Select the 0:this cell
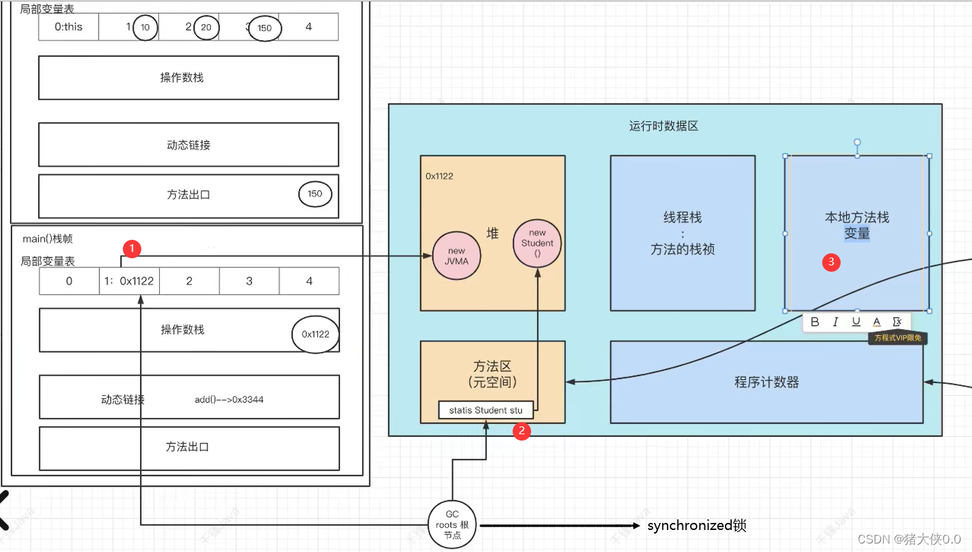 click(69, 27)
